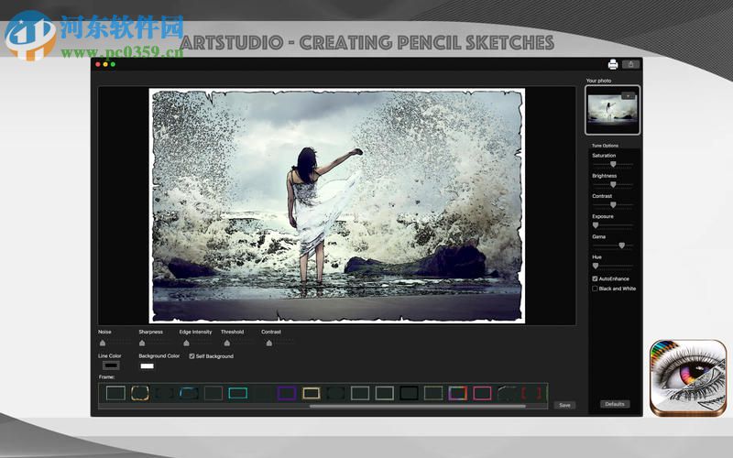Click the Exposure slider handle
The height and width of the screenshot is (458, 733).
(596, 225)
